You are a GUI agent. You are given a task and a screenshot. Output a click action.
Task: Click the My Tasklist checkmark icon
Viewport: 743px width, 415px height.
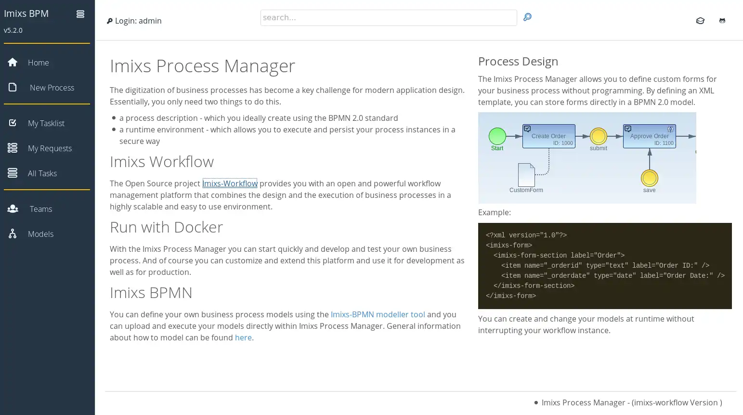pyautogui.click(x=13, y=123)
